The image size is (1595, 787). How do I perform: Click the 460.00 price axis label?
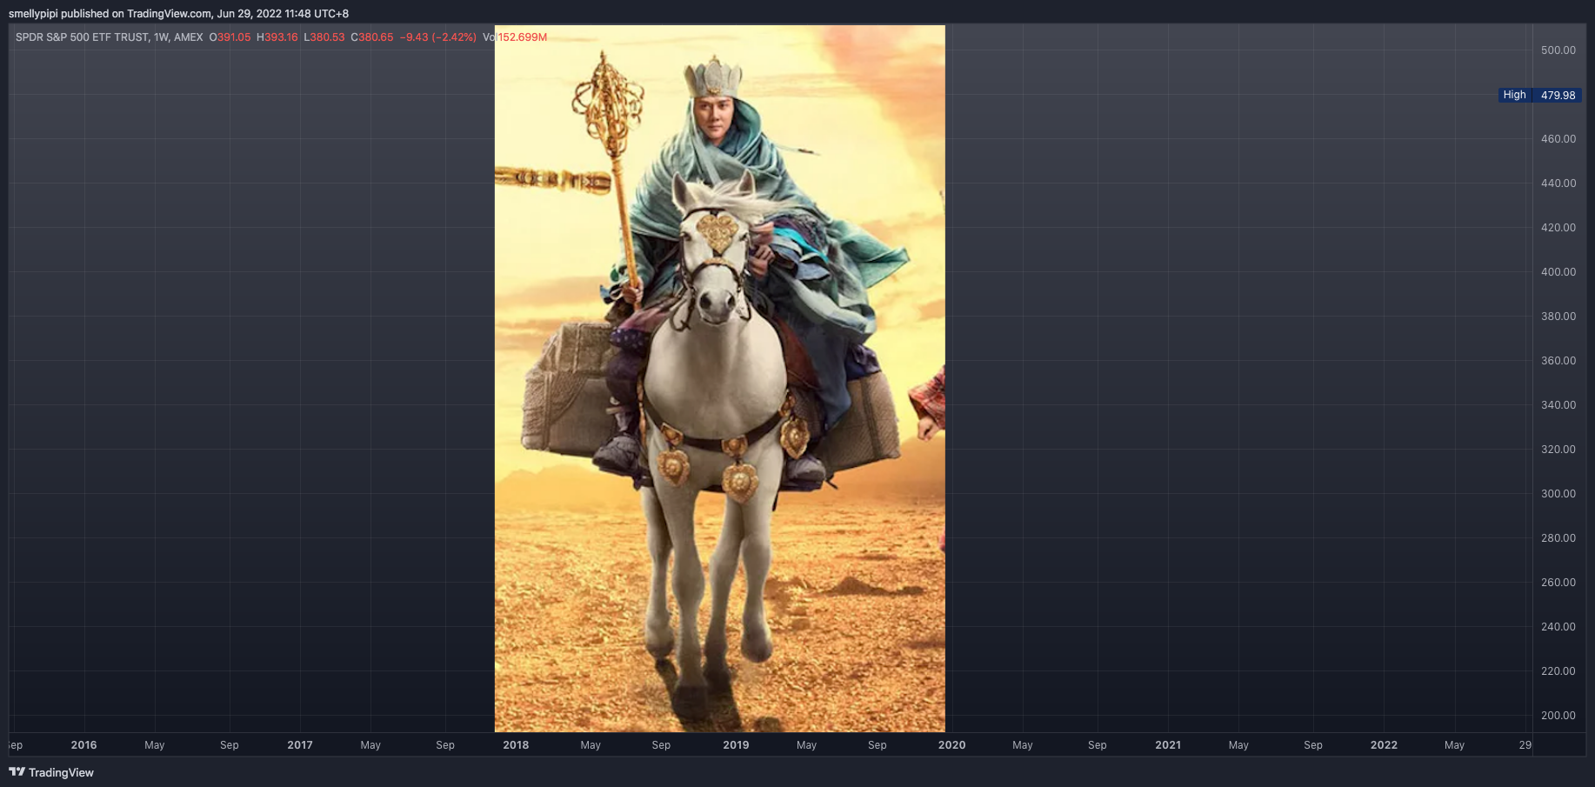click(x=1558, y=139)
